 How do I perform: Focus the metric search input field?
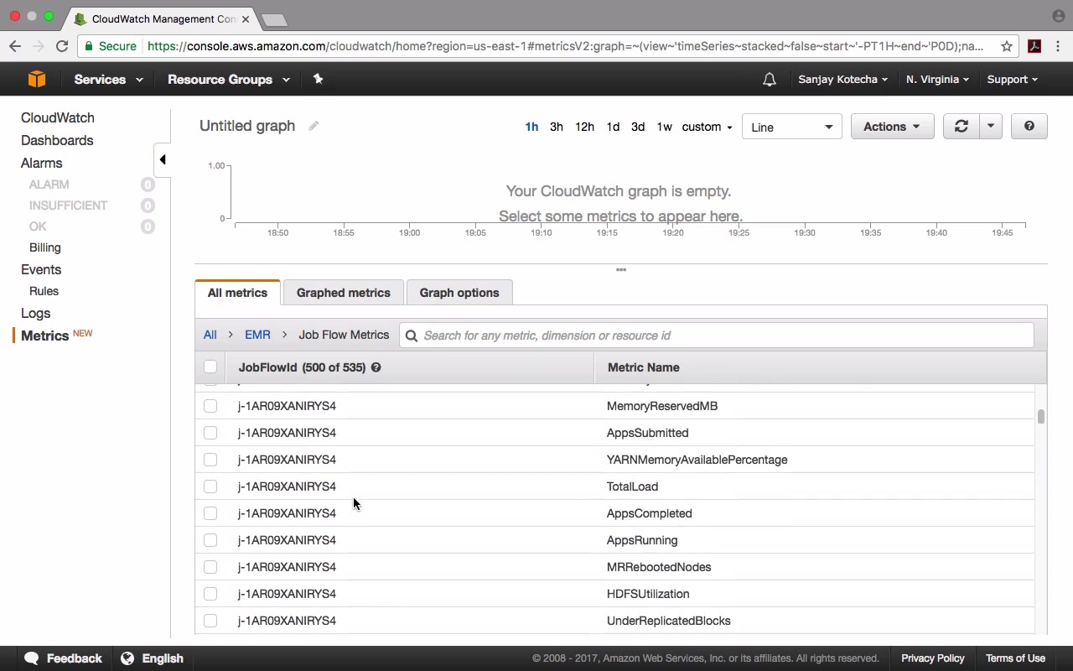pos(717,335)
